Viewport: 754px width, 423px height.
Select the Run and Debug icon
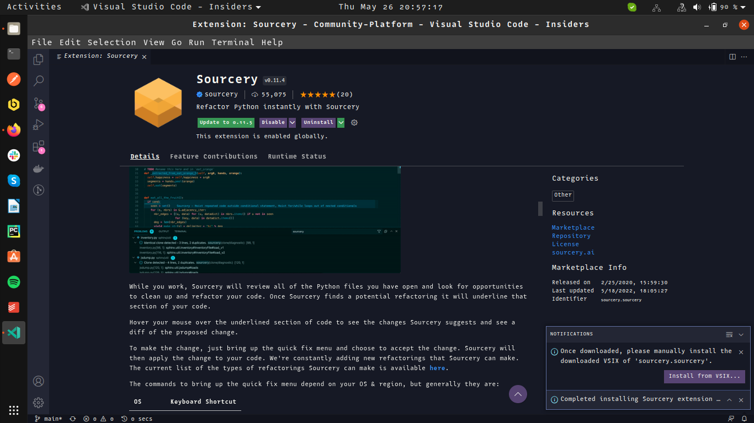pos(38,124)
